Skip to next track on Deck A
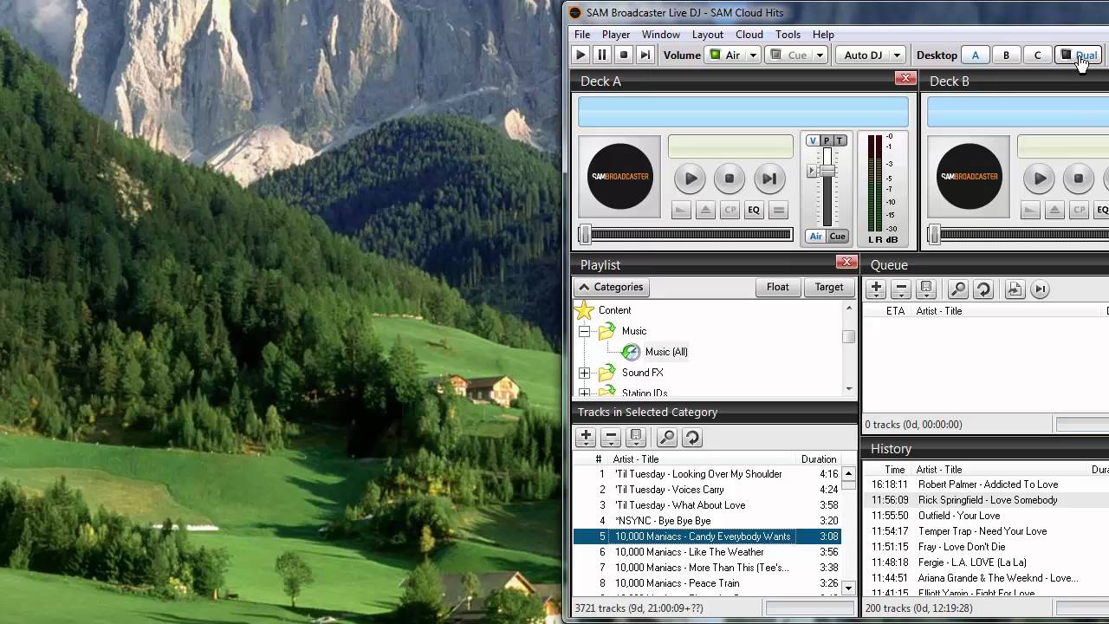Screen dimensions: 1109x624 [x=769, y=179]
